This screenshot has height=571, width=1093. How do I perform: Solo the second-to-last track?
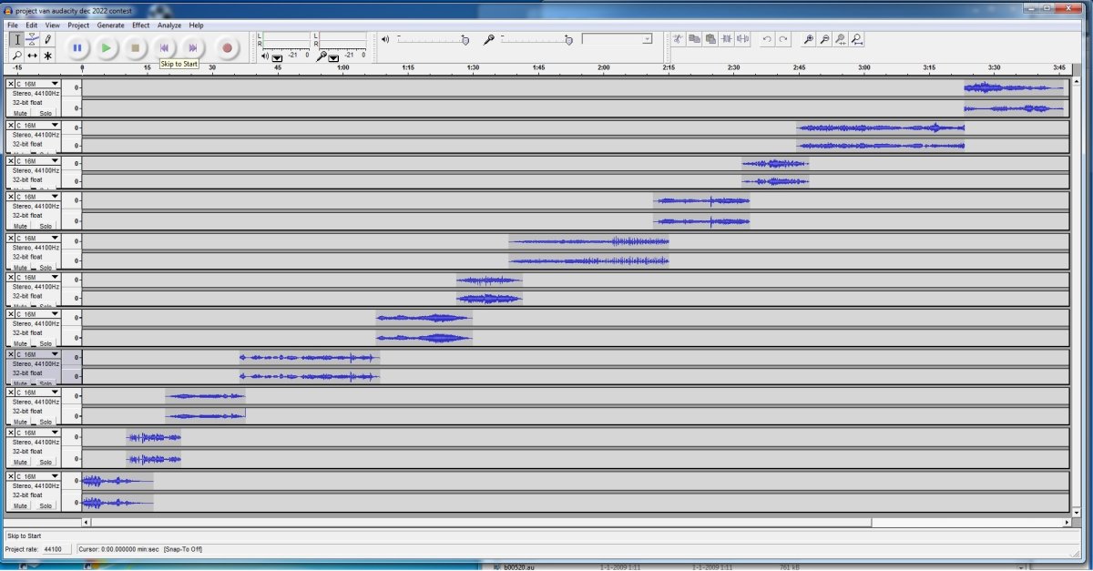tap(46, 463)
